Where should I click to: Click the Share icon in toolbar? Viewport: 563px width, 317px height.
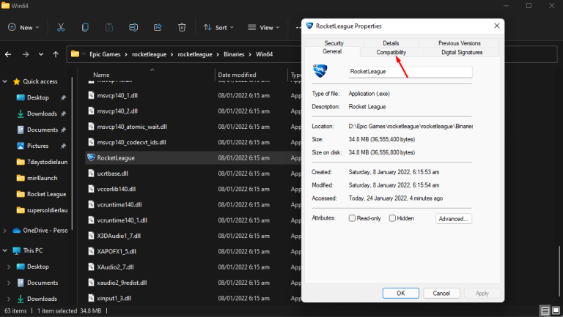pyautogui.click(x=158, y=27)
